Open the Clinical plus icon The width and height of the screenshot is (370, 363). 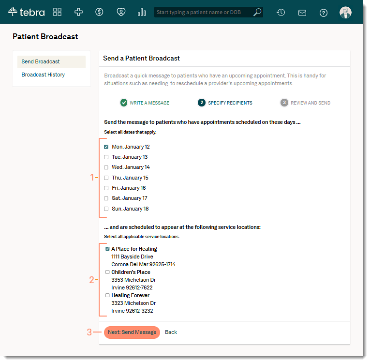coord(78,12)
